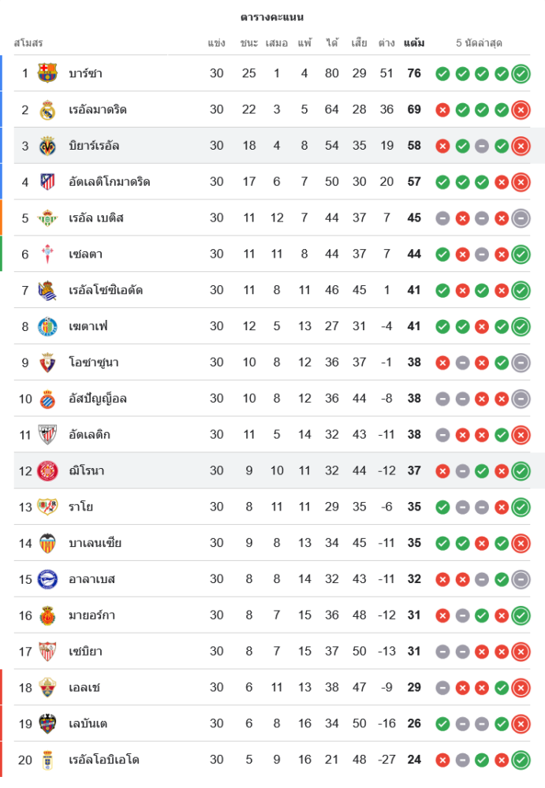Click Real Betis's latest match draw indicator
The image size is (545, 788).
coord(521,218)
